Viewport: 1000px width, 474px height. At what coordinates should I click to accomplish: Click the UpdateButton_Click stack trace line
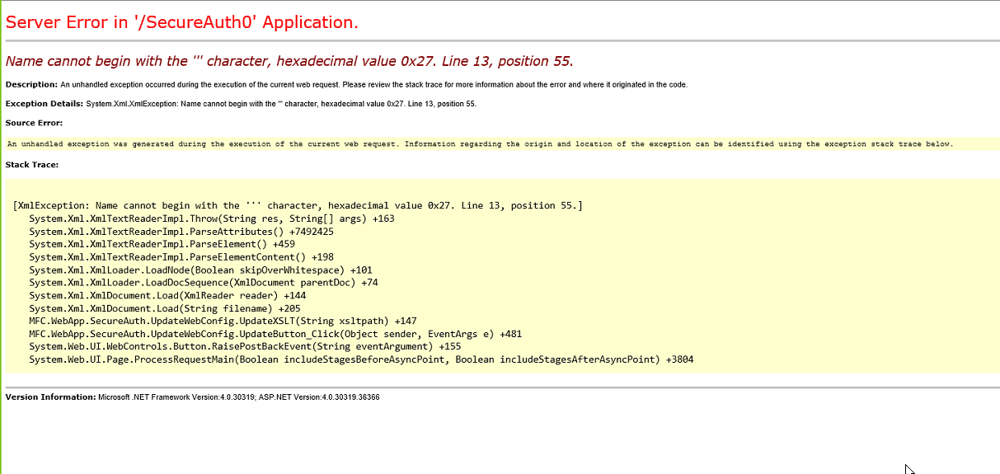pos(275,334)
